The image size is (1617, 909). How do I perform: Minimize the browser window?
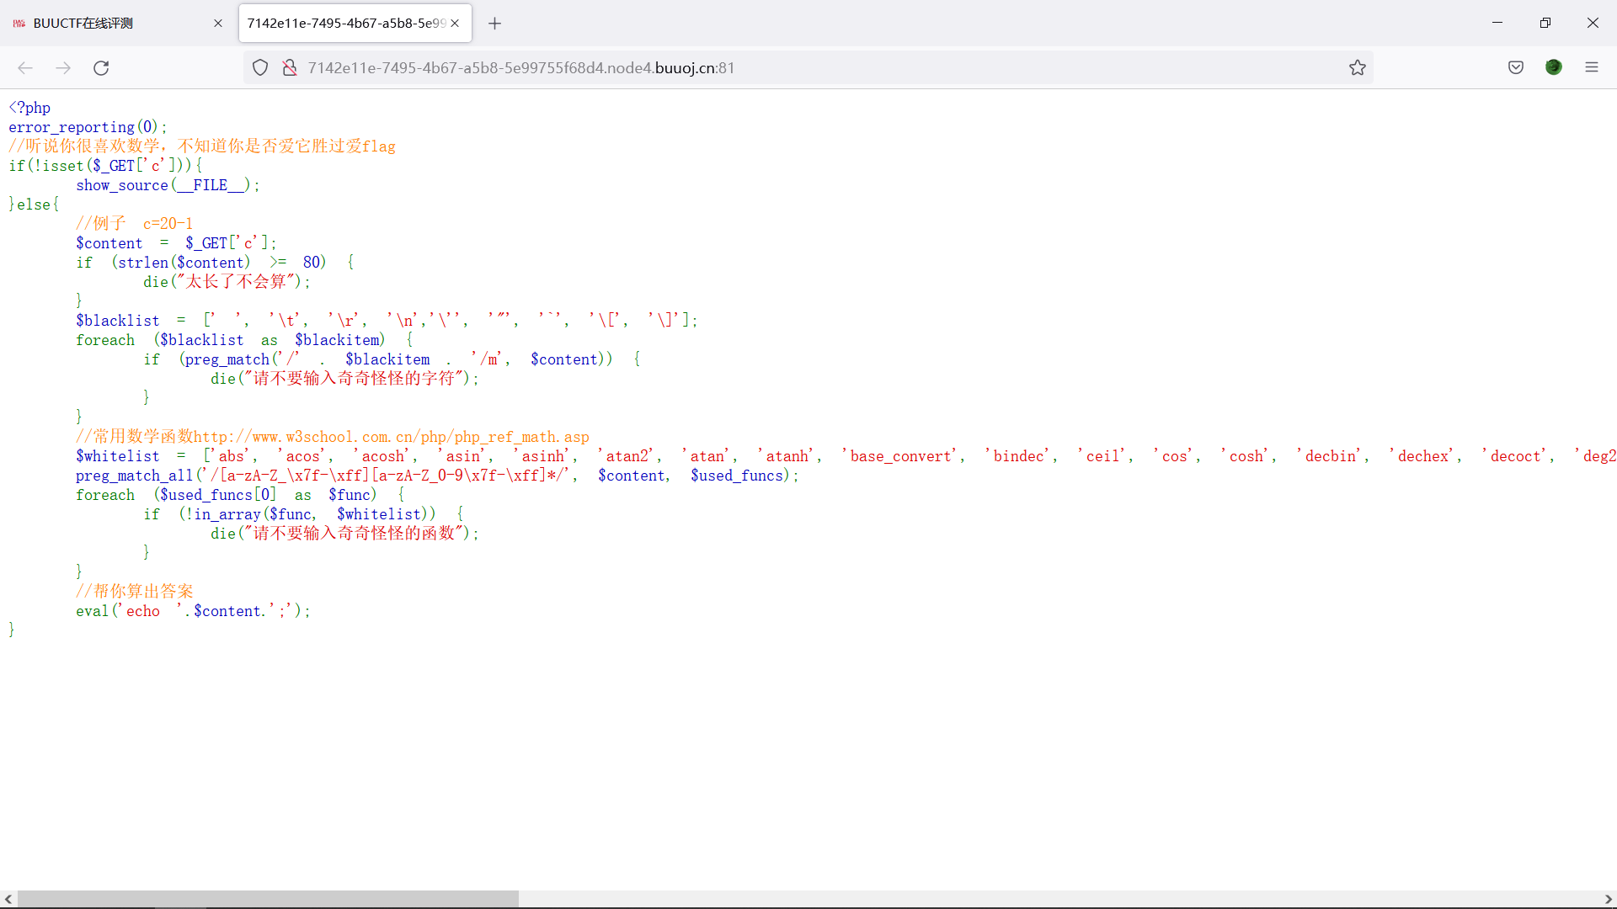(x=1497, y=23)
